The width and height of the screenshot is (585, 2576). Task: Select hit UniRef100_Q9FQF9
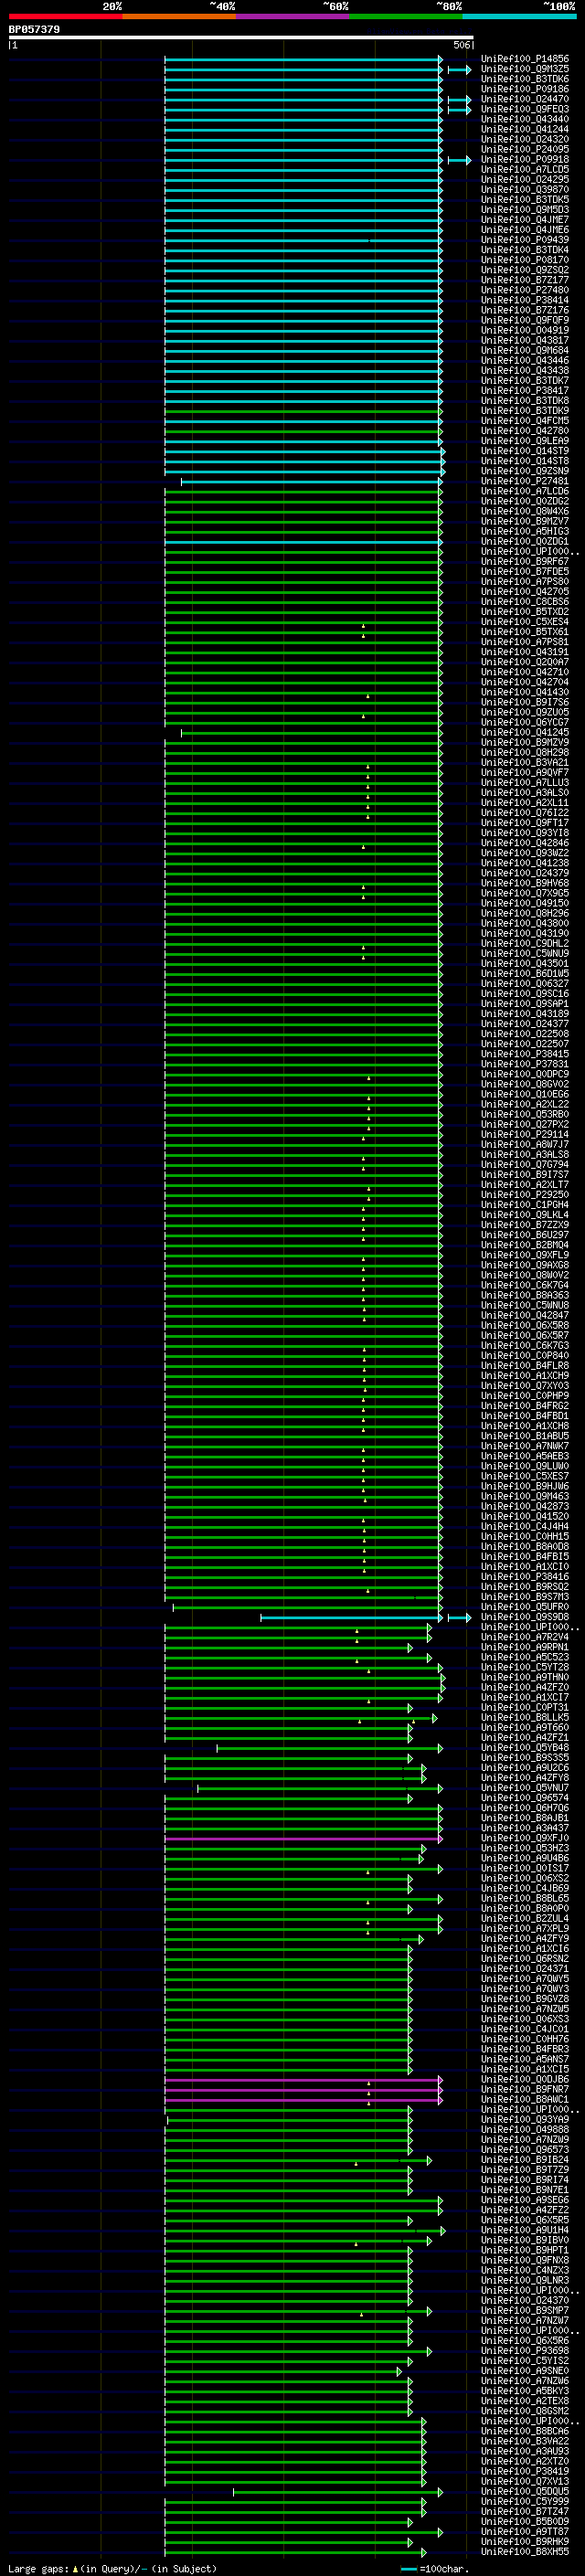pos(524,320)
